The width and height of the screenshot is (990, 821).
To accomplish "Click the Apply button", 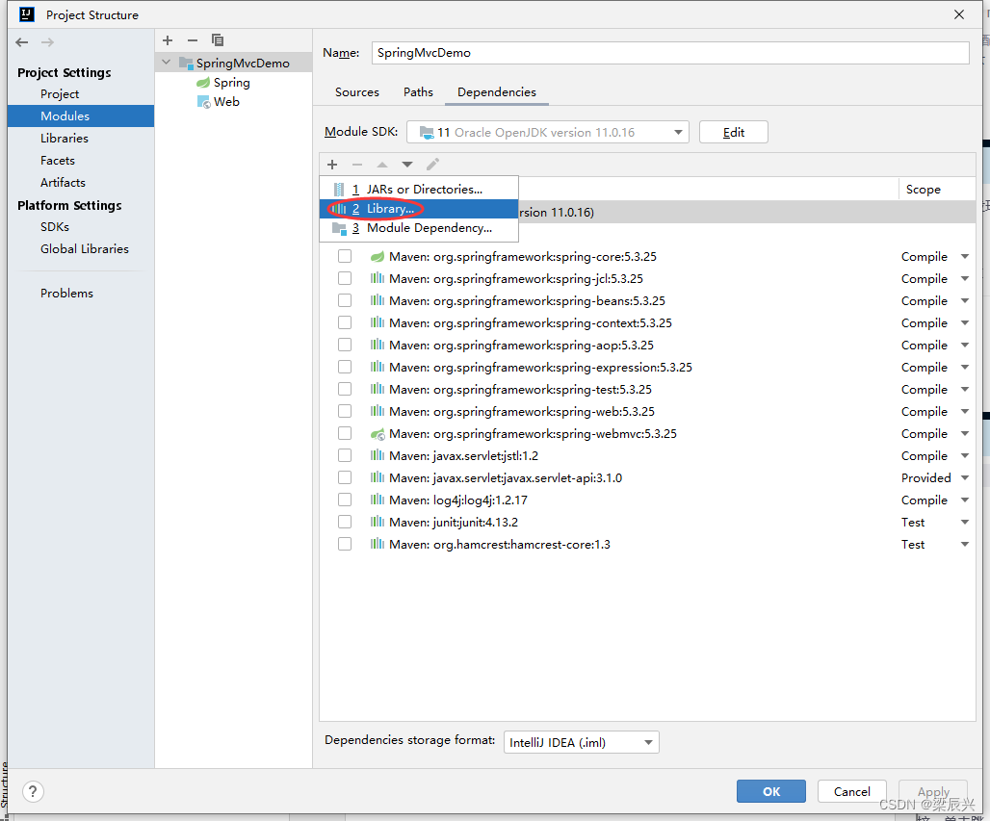I will coord(933,791).
